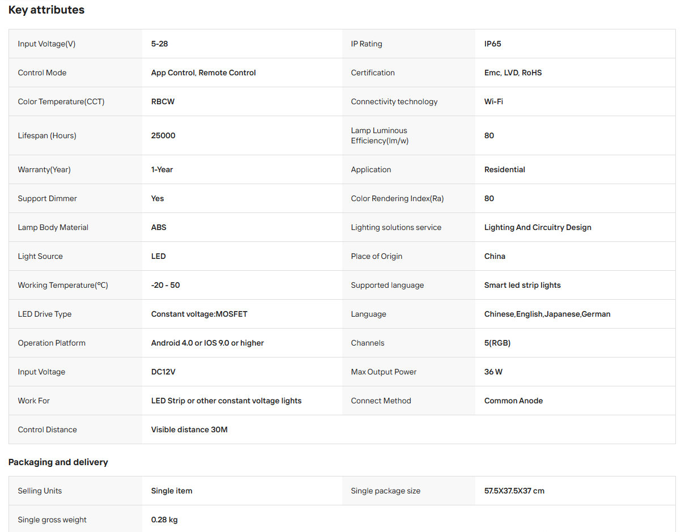Select the Input Voltage(V) value 5-28
Image resolution: width=681 pixels, height=532 pixels.
159,44
